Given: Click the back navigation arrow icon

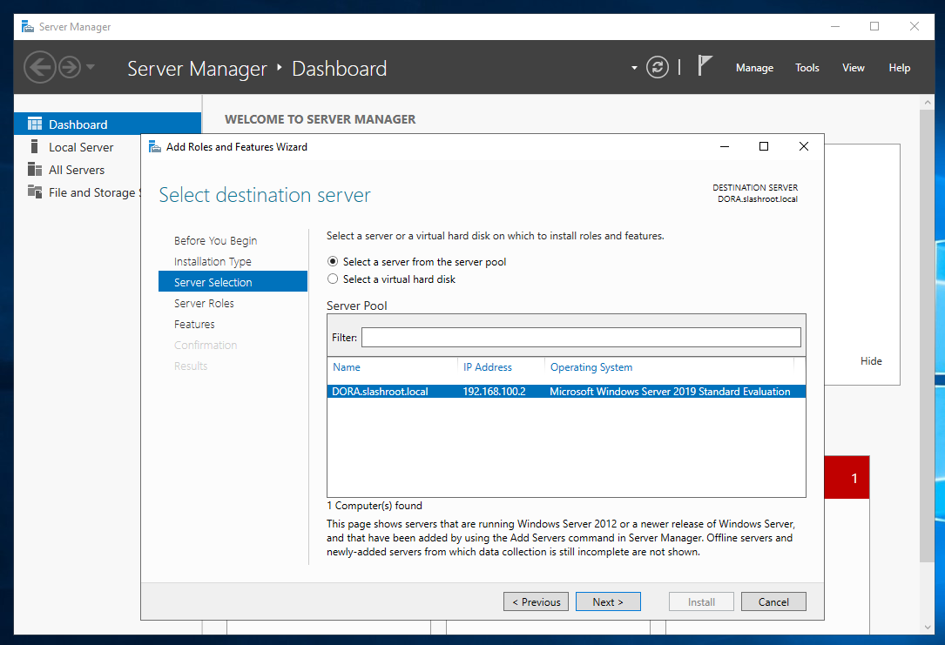Looking at the screenshot, I should click(x=39, y=67).
